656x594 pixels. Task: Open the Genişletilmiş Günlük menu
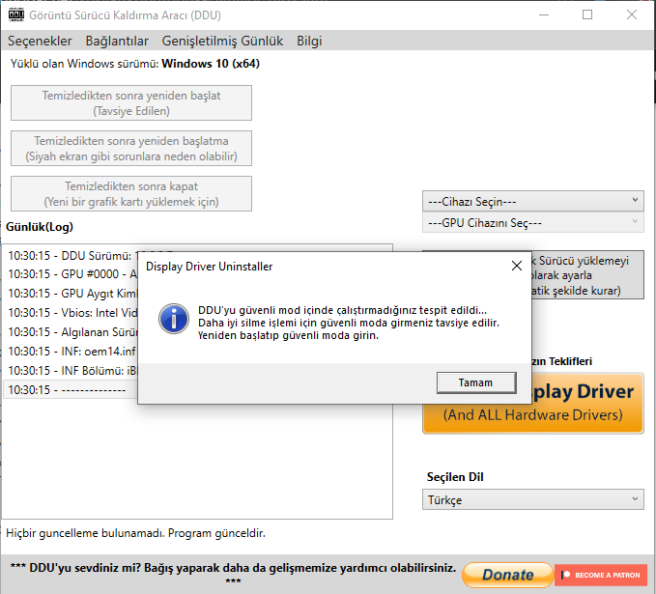(x=222, y=41)
